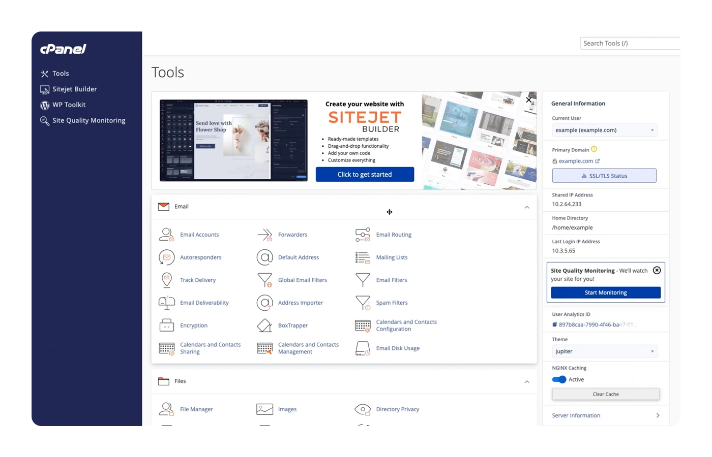Open the Theme jupiter dropdown

click(605, 351)
